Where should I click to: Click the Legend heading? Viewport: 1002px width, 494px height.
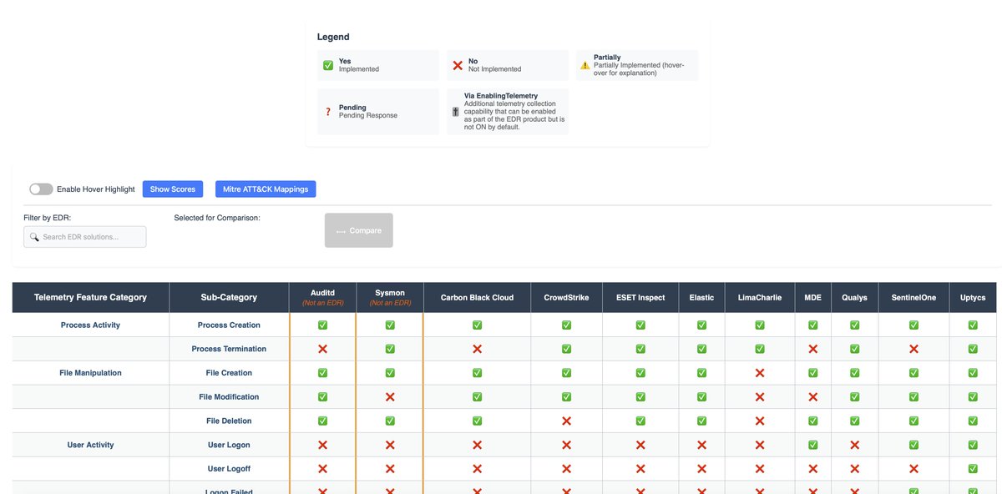tap(333, 37)
